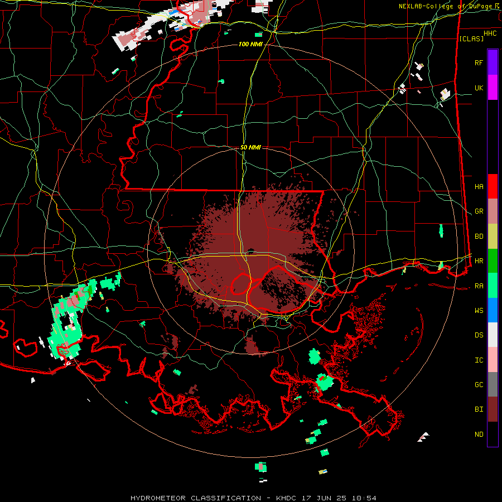Viewport: 502px width, 502px height.
Task: Click the BI brown legend swatch
Action: pyautogui.click(x=493, y=409)
